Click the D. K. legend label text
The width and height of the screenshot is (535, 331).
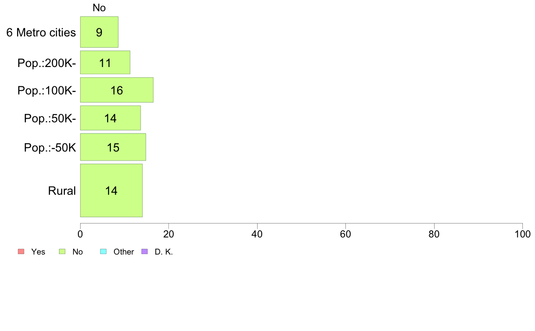point(164,252)
